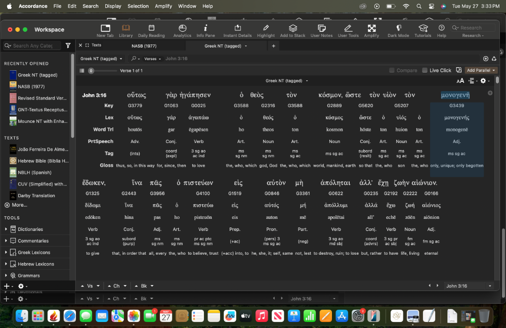
Task: Open Mounce NT from recently opened
Action: click(38, 121)
